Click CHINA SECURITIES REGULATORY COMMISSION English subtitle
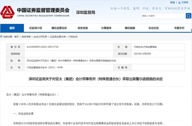The height and width of the screenshot is (126, 192). [43, 16]
